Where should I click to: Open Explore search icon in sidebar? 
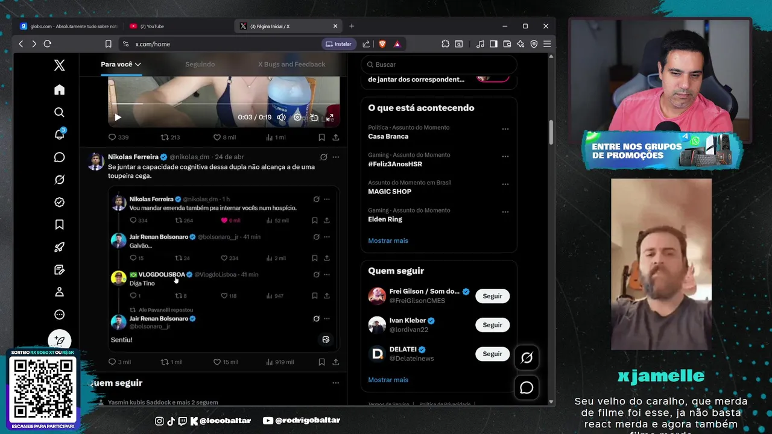click(59, 112)
